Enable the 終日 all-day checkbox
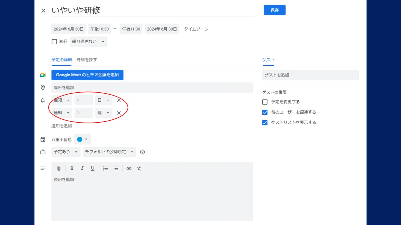401x225 pixels. [x=54, y=42]
